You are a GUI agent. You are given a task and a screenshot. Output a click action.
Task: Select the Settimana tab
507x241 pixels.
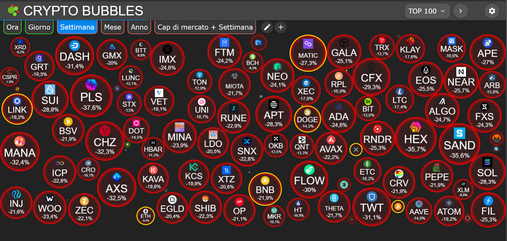(77, 27)
